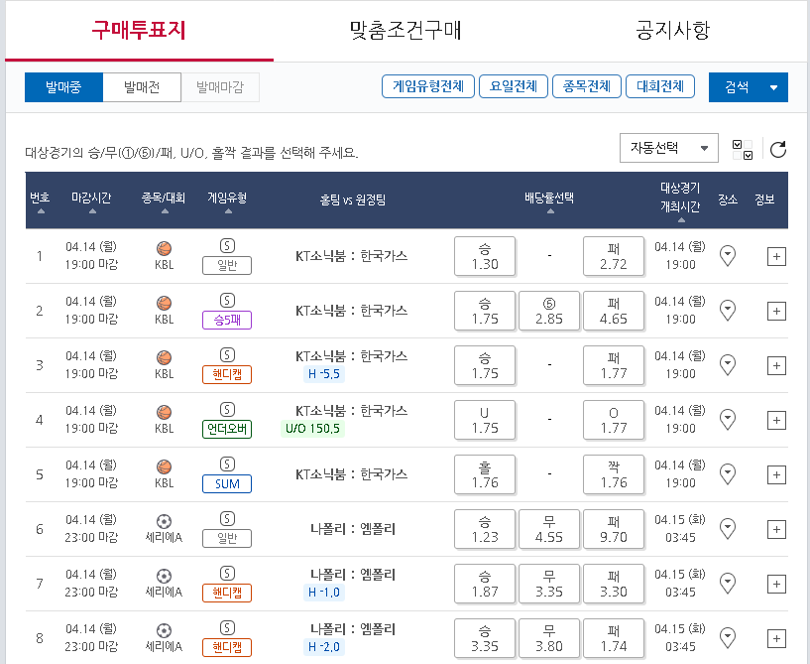Viewport: 810px width, 664px height.
Task: Click the KBL basketball icon in row 1
Action: tap(164, 248)
